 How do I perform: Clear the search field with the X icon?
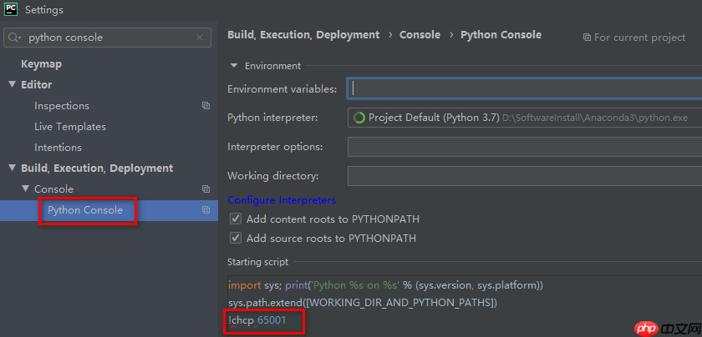pyautogui.click(x=199, y=38)
